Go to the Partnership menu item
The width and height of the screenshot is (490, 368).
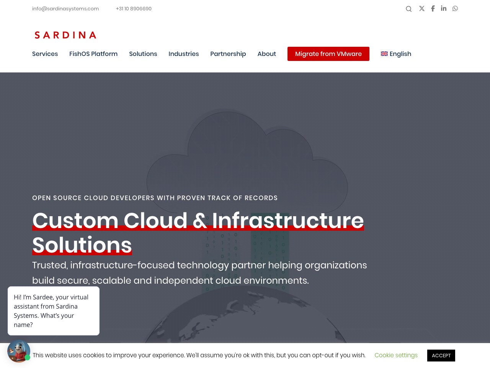[x=228, y=54]
